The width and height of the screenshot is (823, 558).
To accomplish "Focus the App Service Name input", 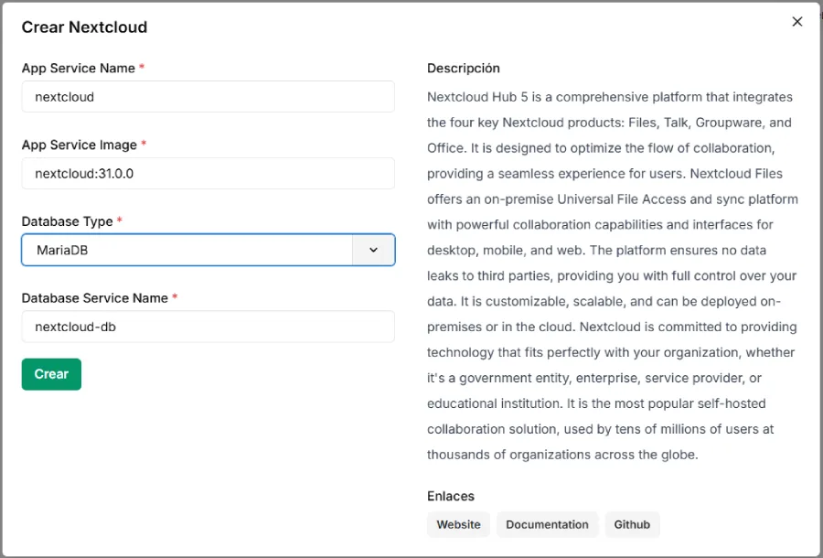I will pos(208,97).
